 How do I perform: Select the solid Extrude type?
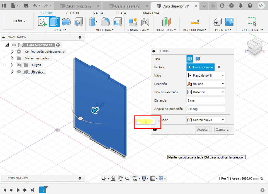coord(189,59)
